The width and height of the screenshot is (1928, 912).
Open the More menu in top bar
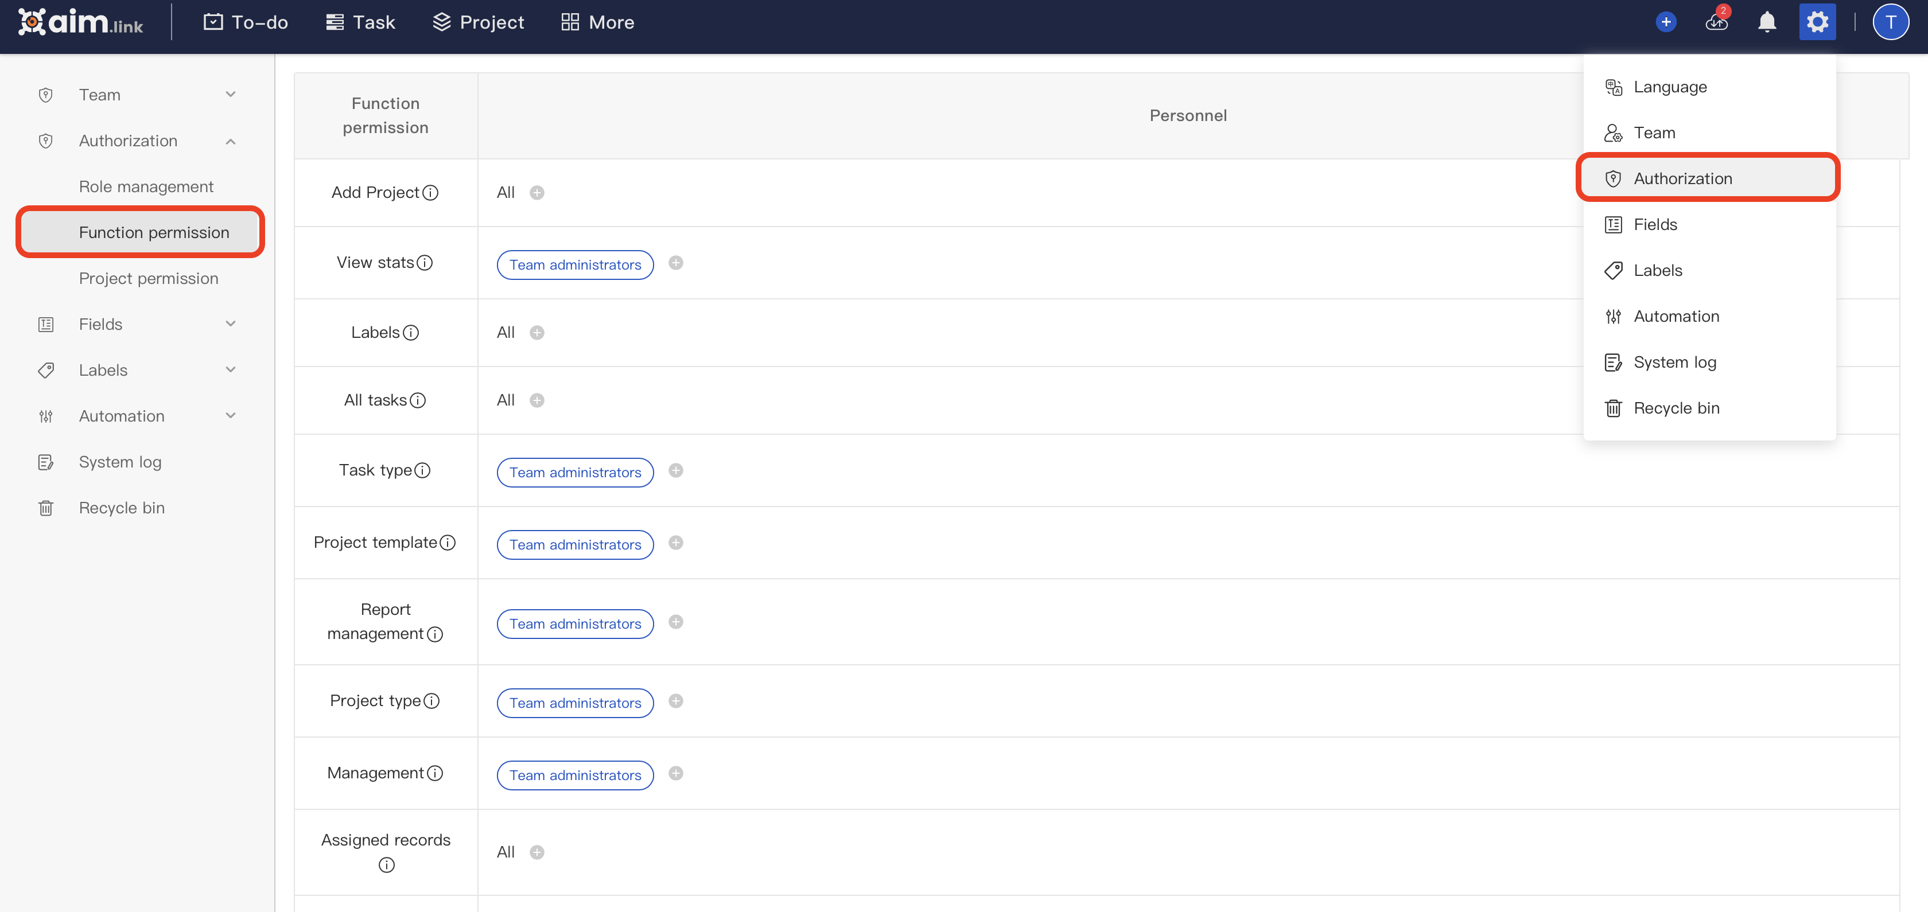coord(597,22)
